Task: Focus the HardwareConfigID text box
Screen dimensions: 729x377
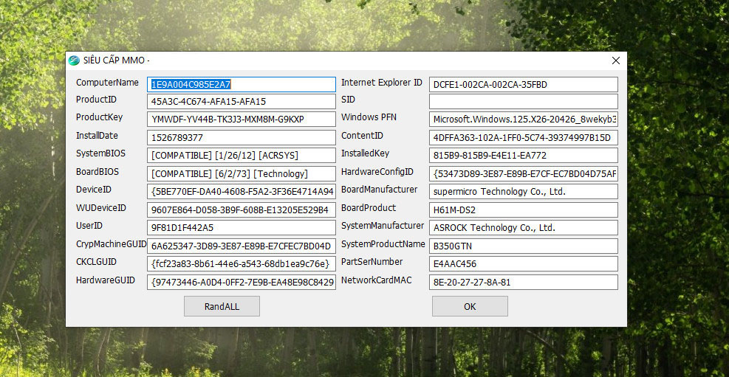Action: pos(524,173)
